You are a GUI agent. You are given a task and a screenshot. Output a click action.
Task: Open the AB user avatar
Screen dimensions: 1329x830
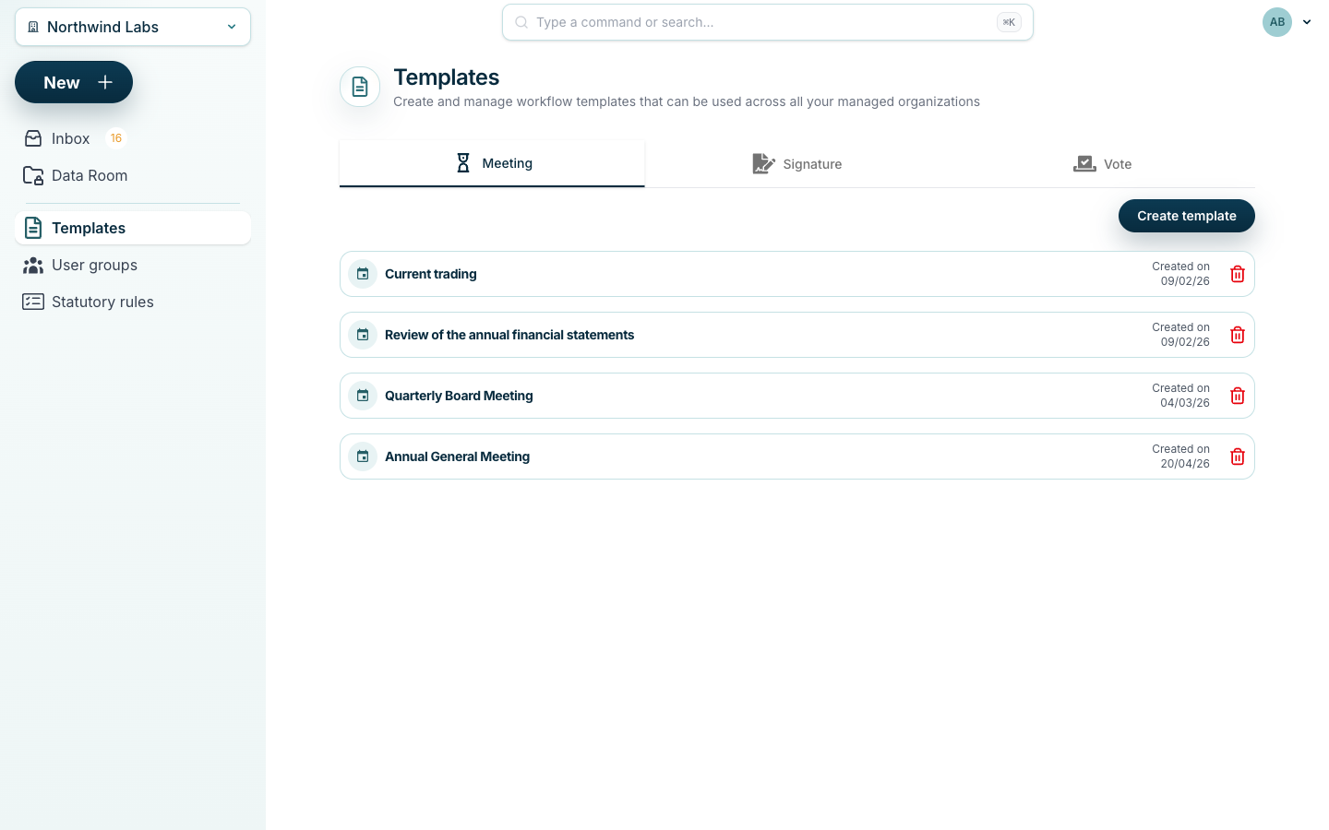click(x=1277, y=22)
